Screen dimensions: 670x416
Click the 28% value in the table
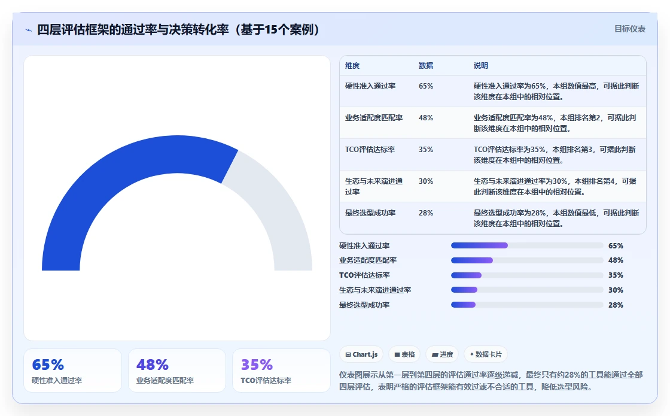click(426, 212)
